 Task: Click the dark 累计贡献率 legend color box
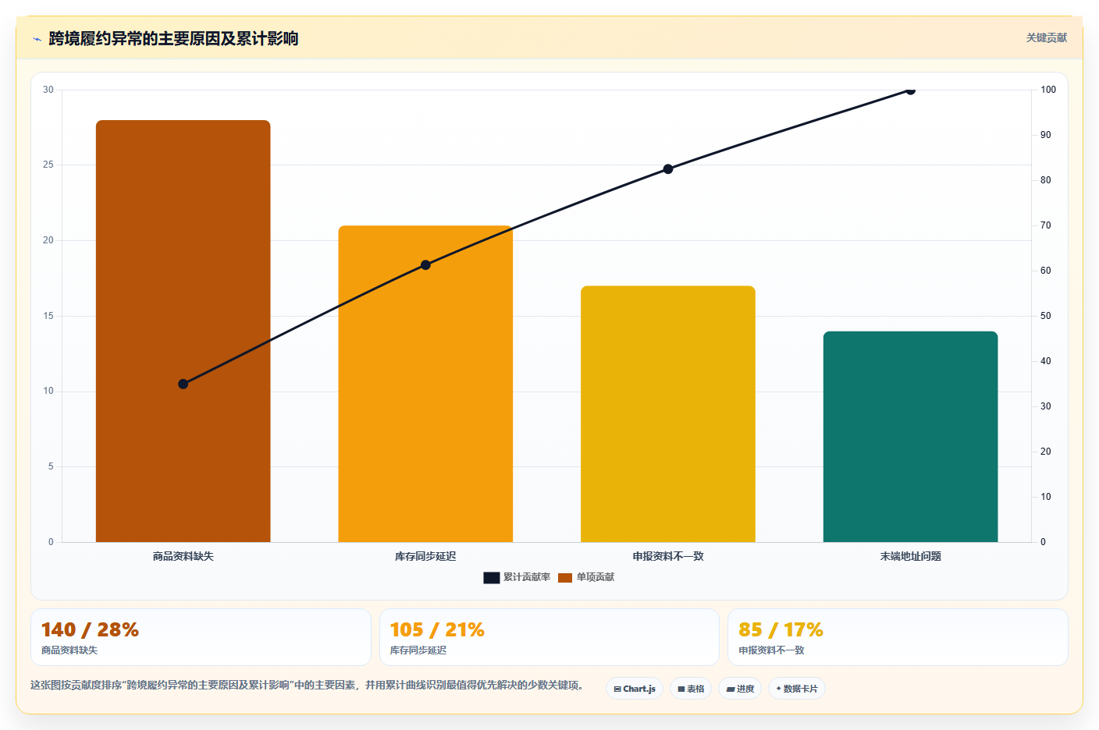[x=492, y=578]
